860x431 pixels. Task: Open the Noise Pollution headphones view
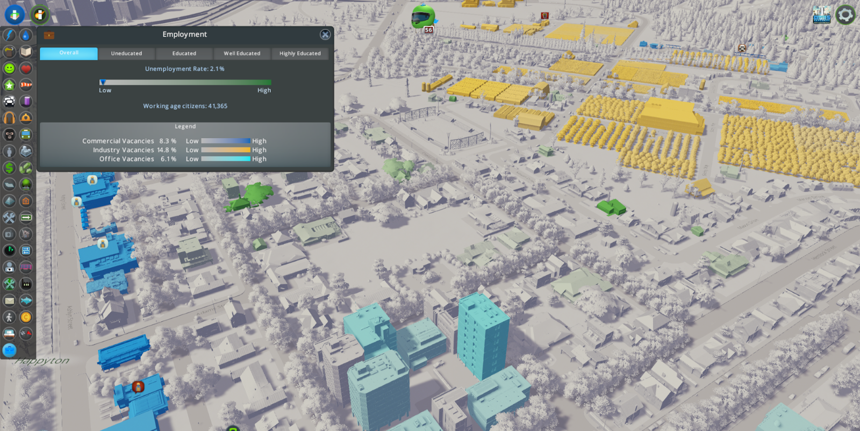9,118
